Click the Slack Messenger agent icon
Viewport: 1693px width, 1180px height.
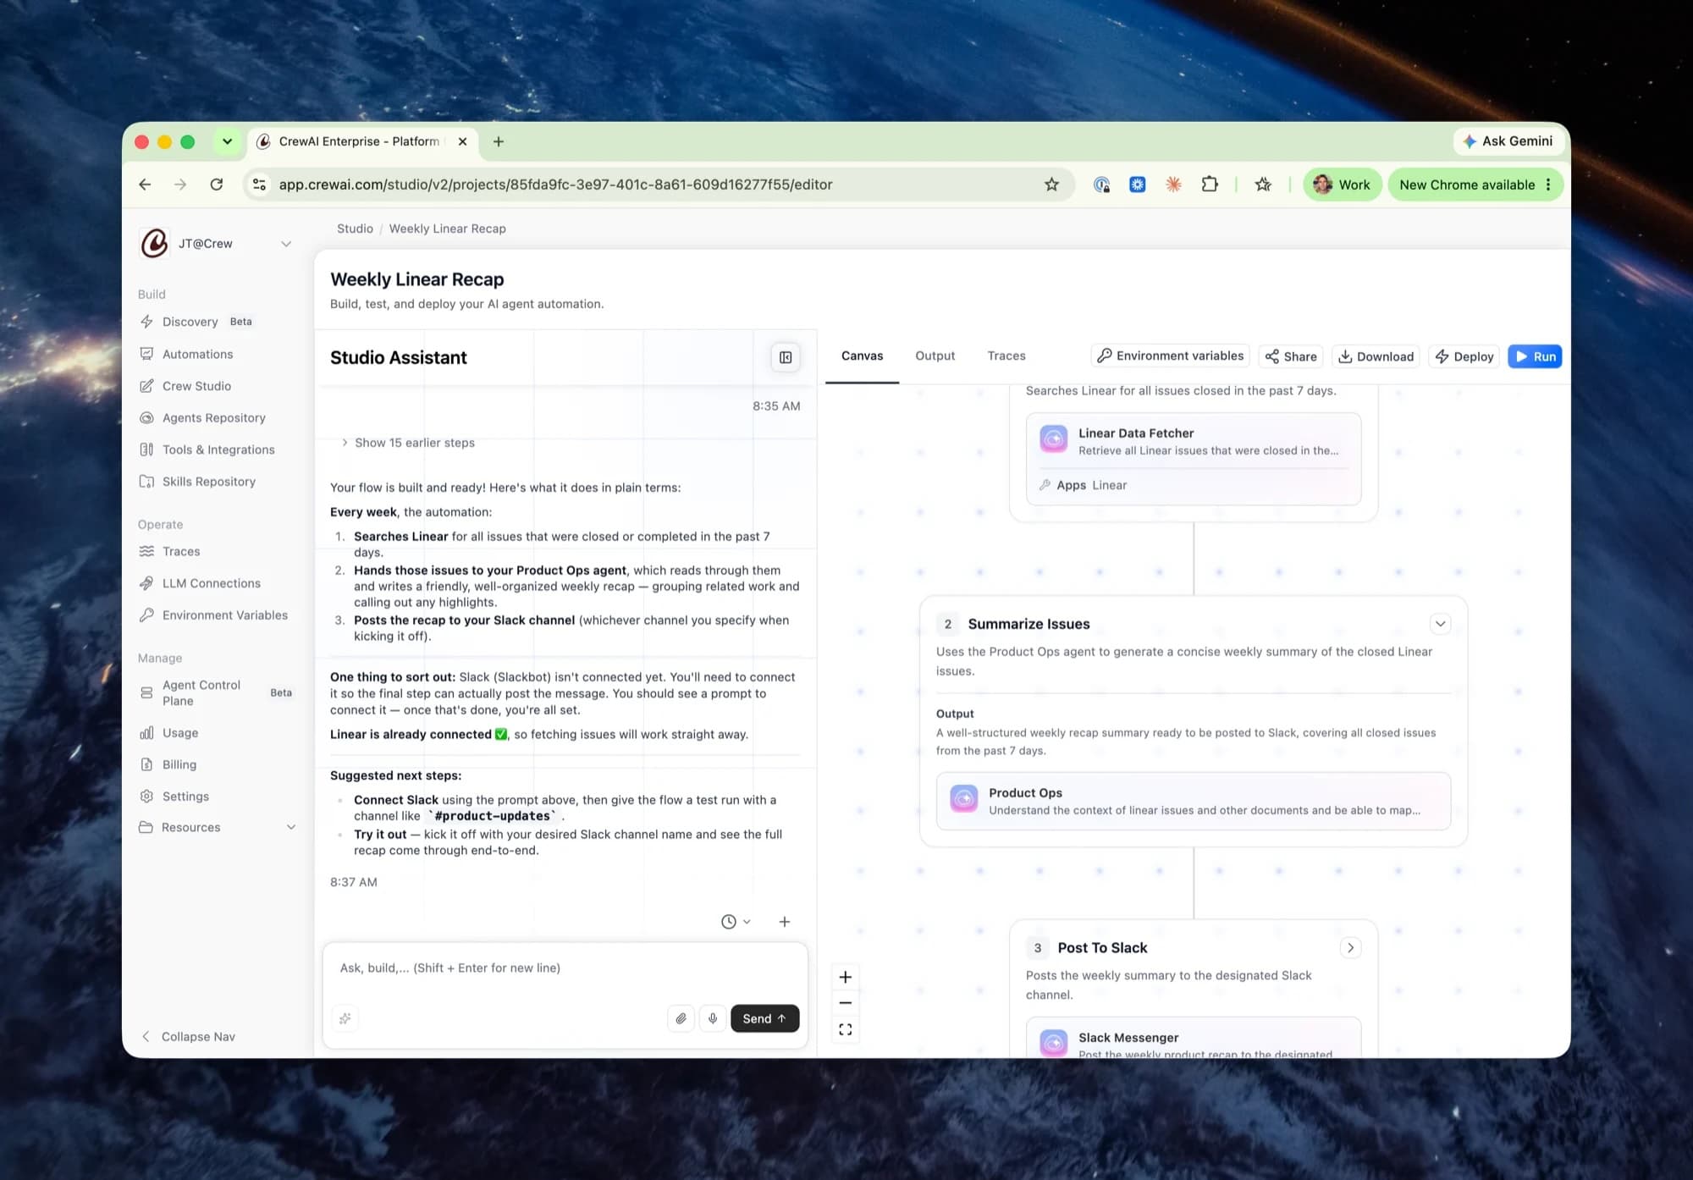click(1054, 1043)
